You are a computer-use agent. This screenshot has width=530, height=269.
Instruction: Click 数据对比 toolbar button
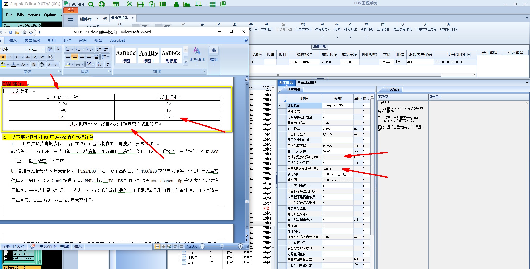(350, 27)
